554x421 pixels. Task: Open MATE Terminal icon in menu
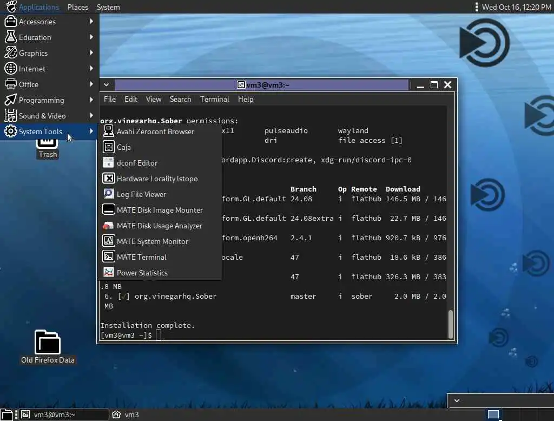(x=108, y=256)
